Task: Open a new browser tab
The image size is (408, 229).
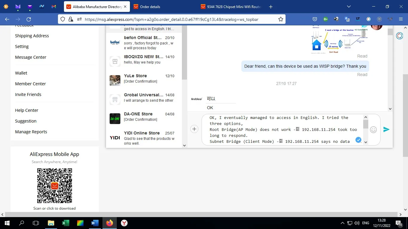Action: 271,7
